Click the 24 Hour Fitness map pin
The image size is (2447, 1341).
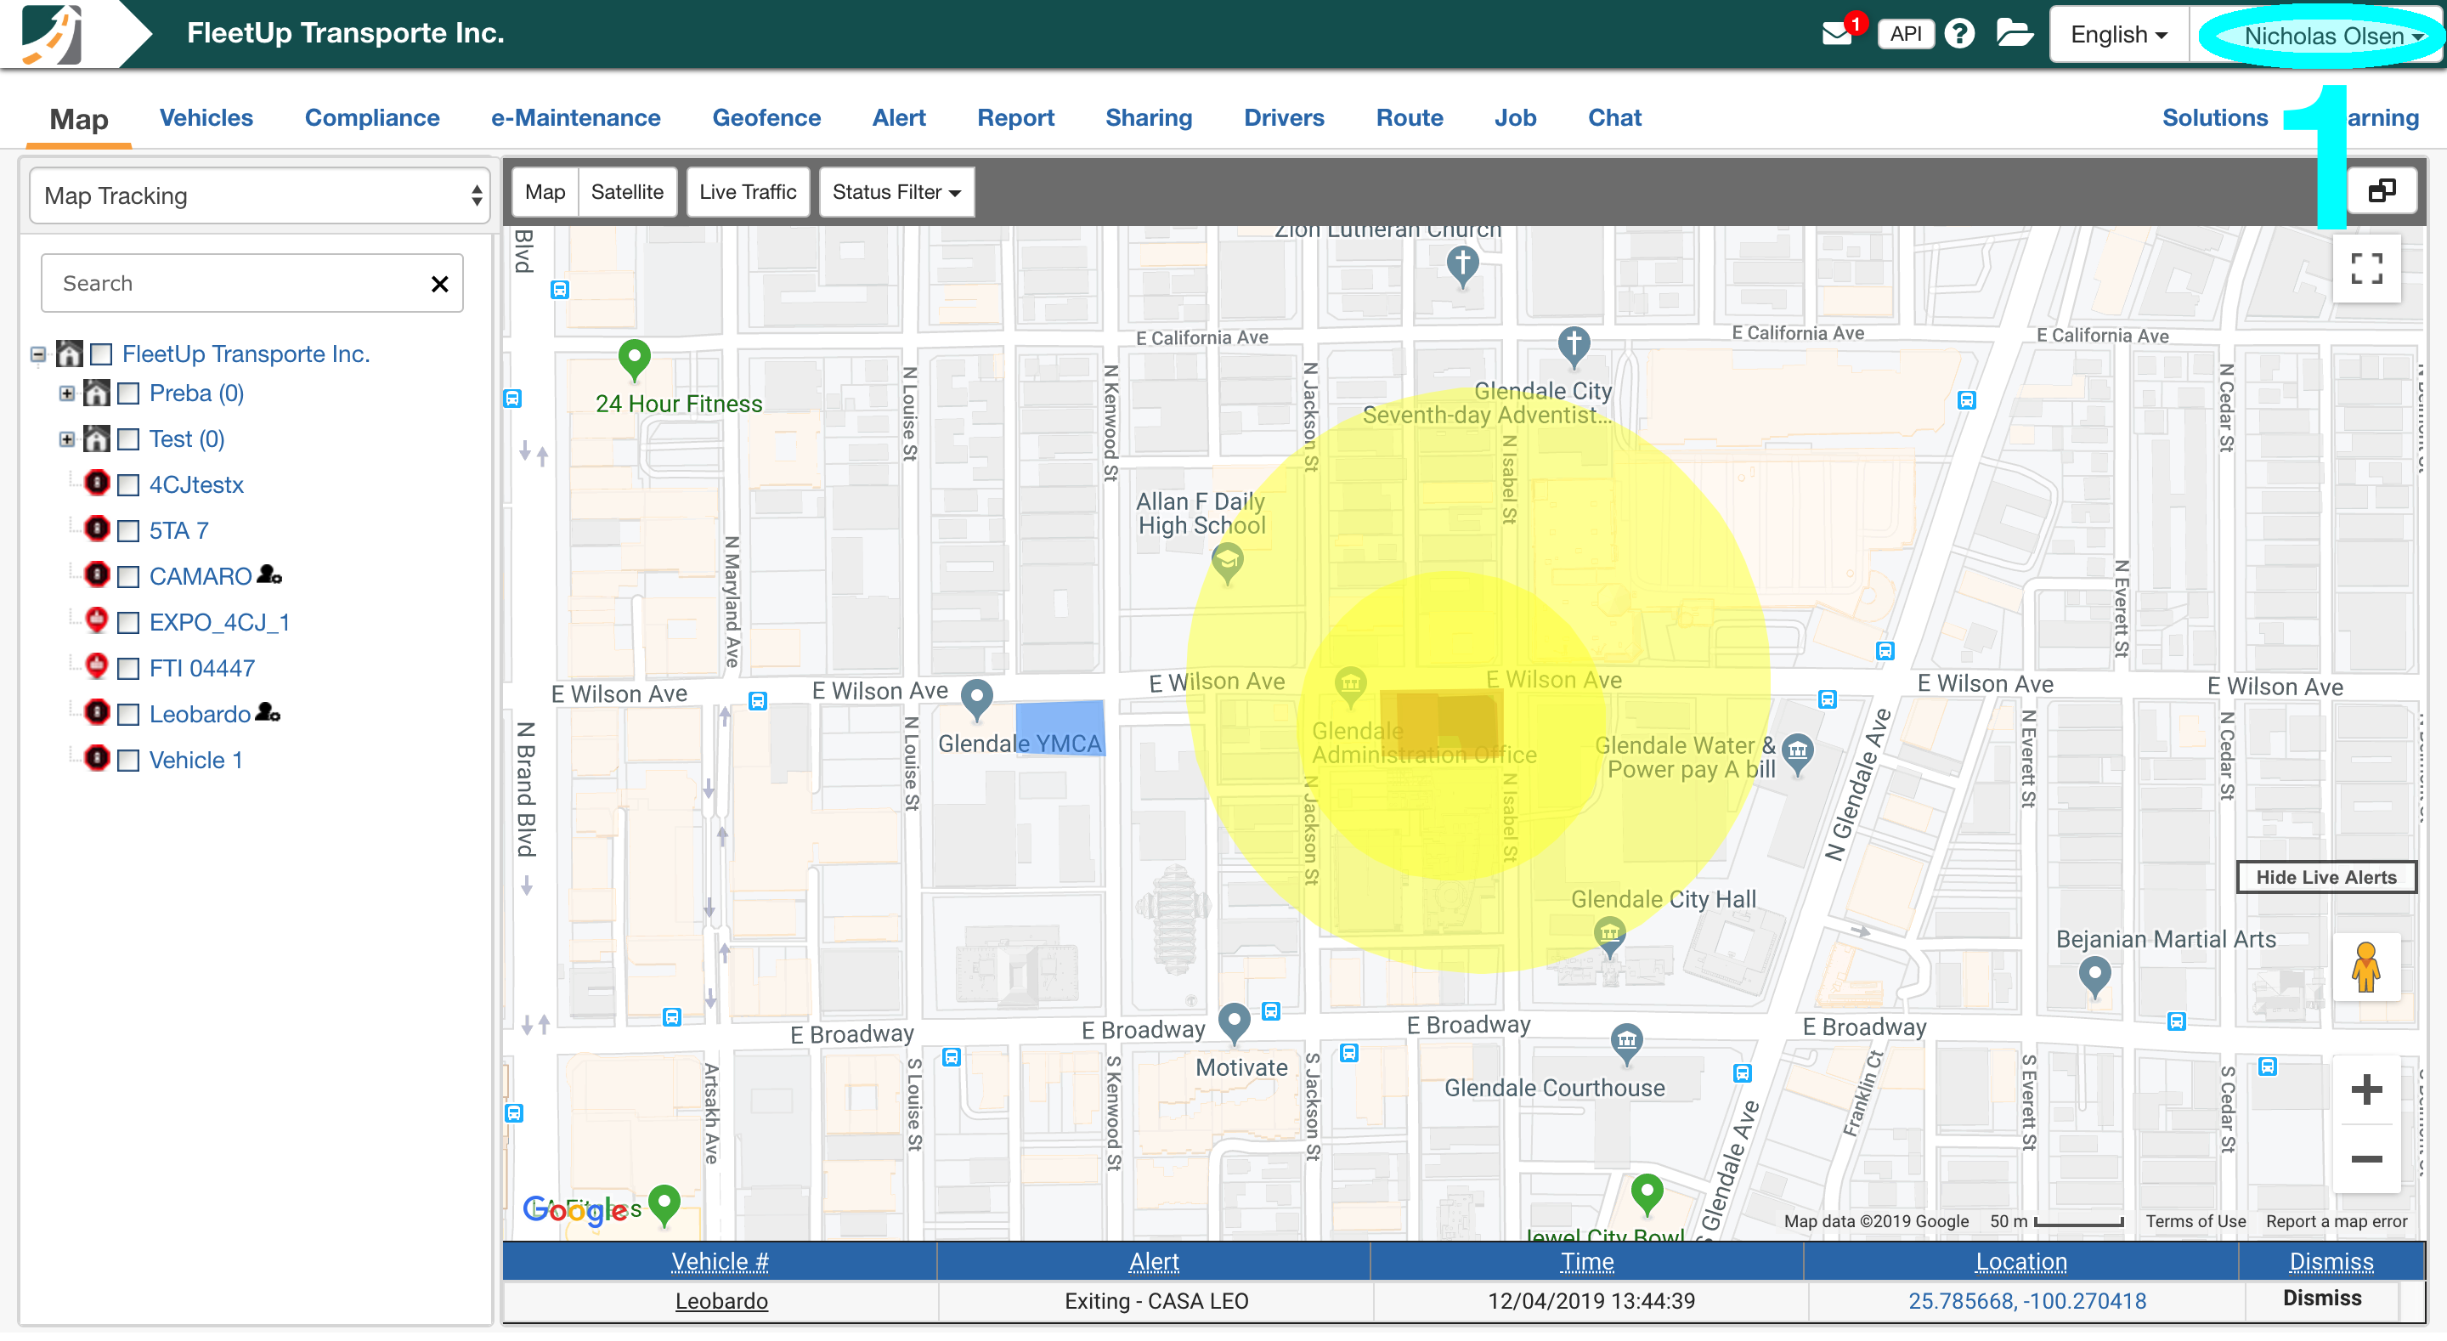(634, 360)
